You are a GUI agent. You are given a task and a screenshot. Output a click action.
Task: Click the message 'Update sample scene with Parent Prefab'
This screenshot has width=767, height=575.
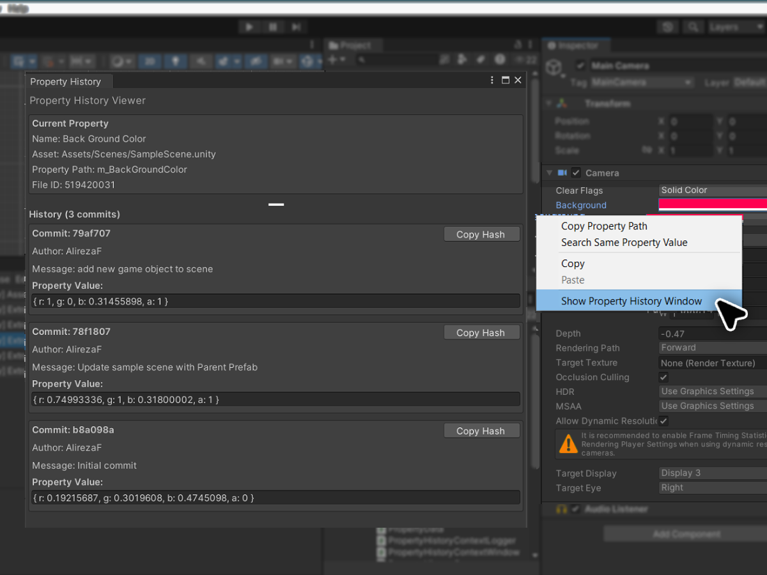[x=167, y=367]
